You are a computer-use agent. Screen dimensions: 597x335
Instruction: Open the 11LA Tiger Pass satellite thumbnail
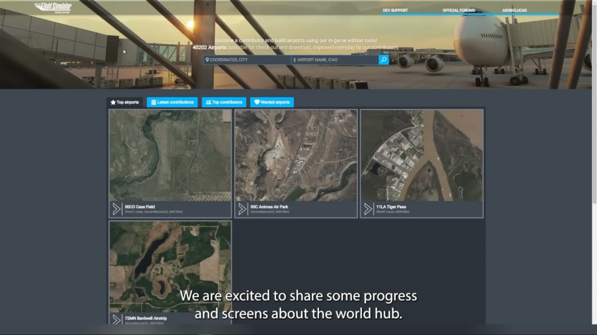point(422,155)
